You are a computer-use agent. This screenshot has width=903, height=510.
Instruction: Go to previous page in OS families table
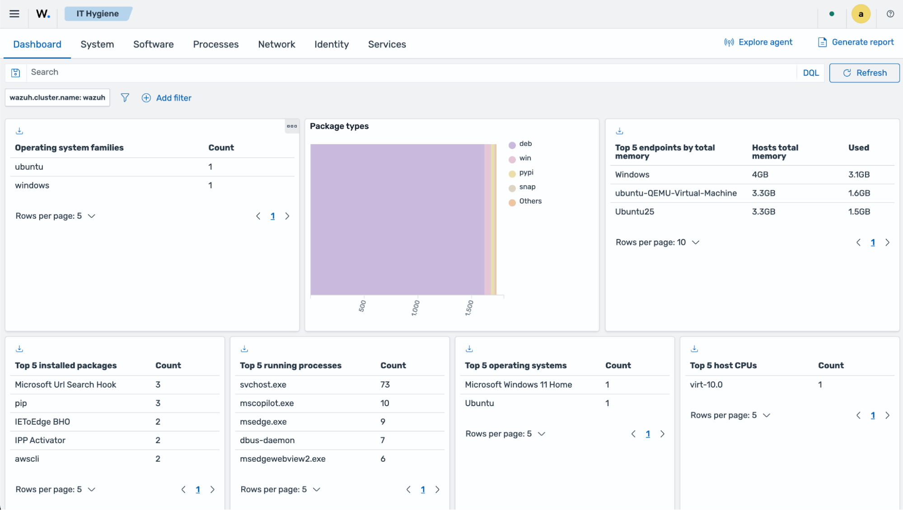pyautogui.click(x=258, y=216)
